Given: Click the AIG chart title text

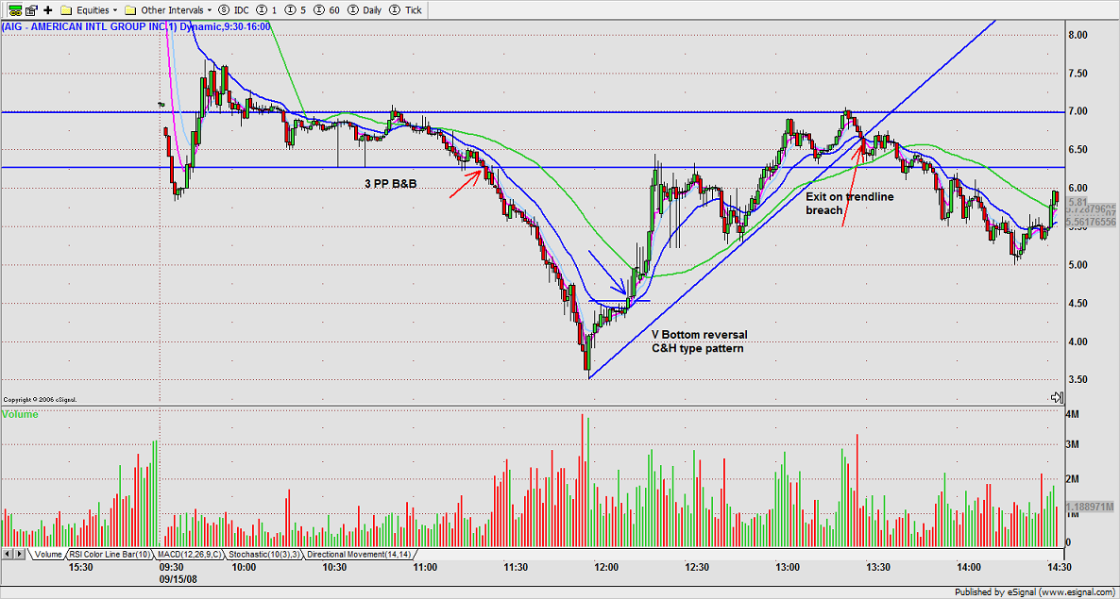Looking at the screenshot, I should click(135, 25).
